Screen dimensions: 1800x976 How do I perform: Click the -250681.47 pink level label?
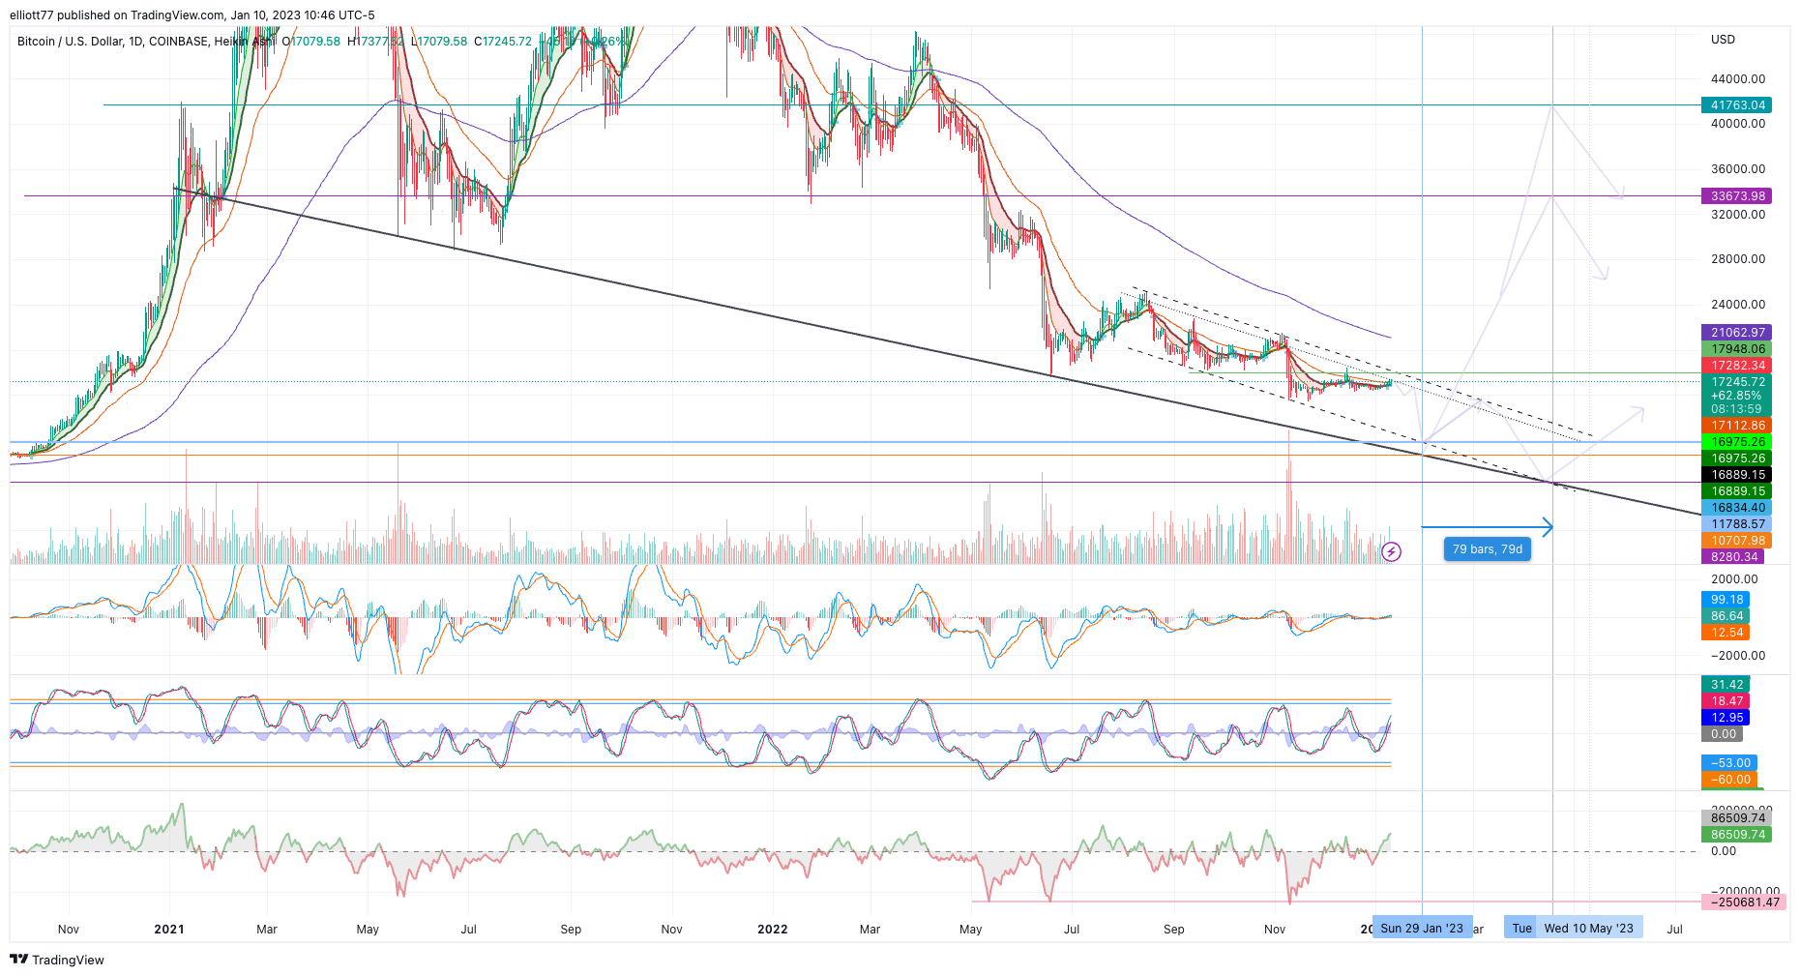pyautogui.click(x=1744, y=902)
